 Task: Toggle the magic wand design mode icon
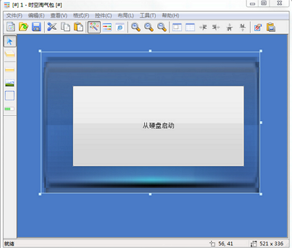click(x=94, y=27)
